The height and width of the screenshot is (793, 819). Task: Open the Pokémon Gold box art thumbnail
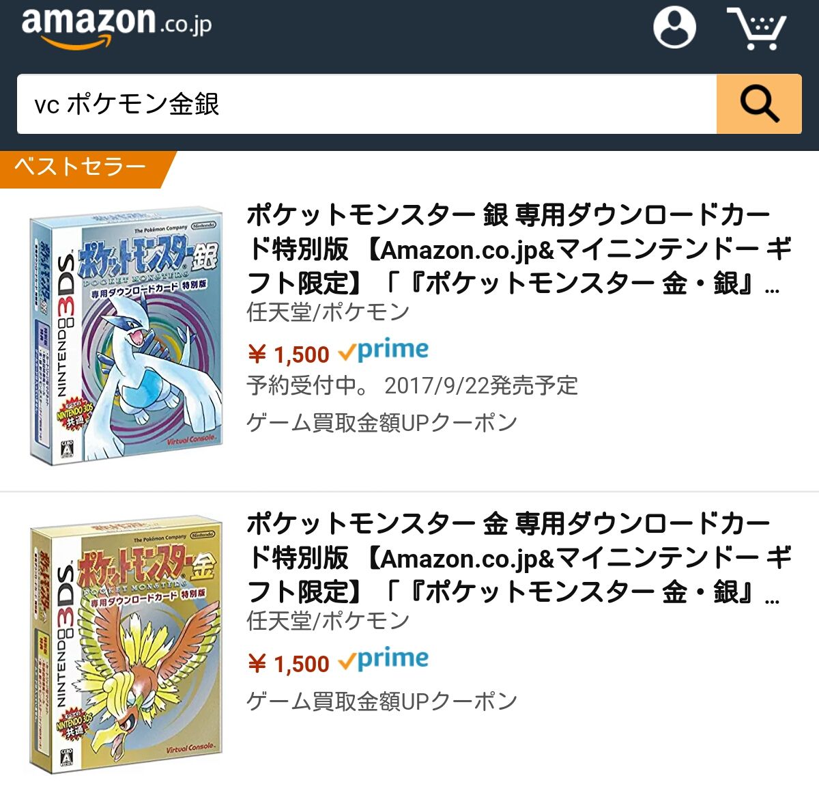pos(126,646)
